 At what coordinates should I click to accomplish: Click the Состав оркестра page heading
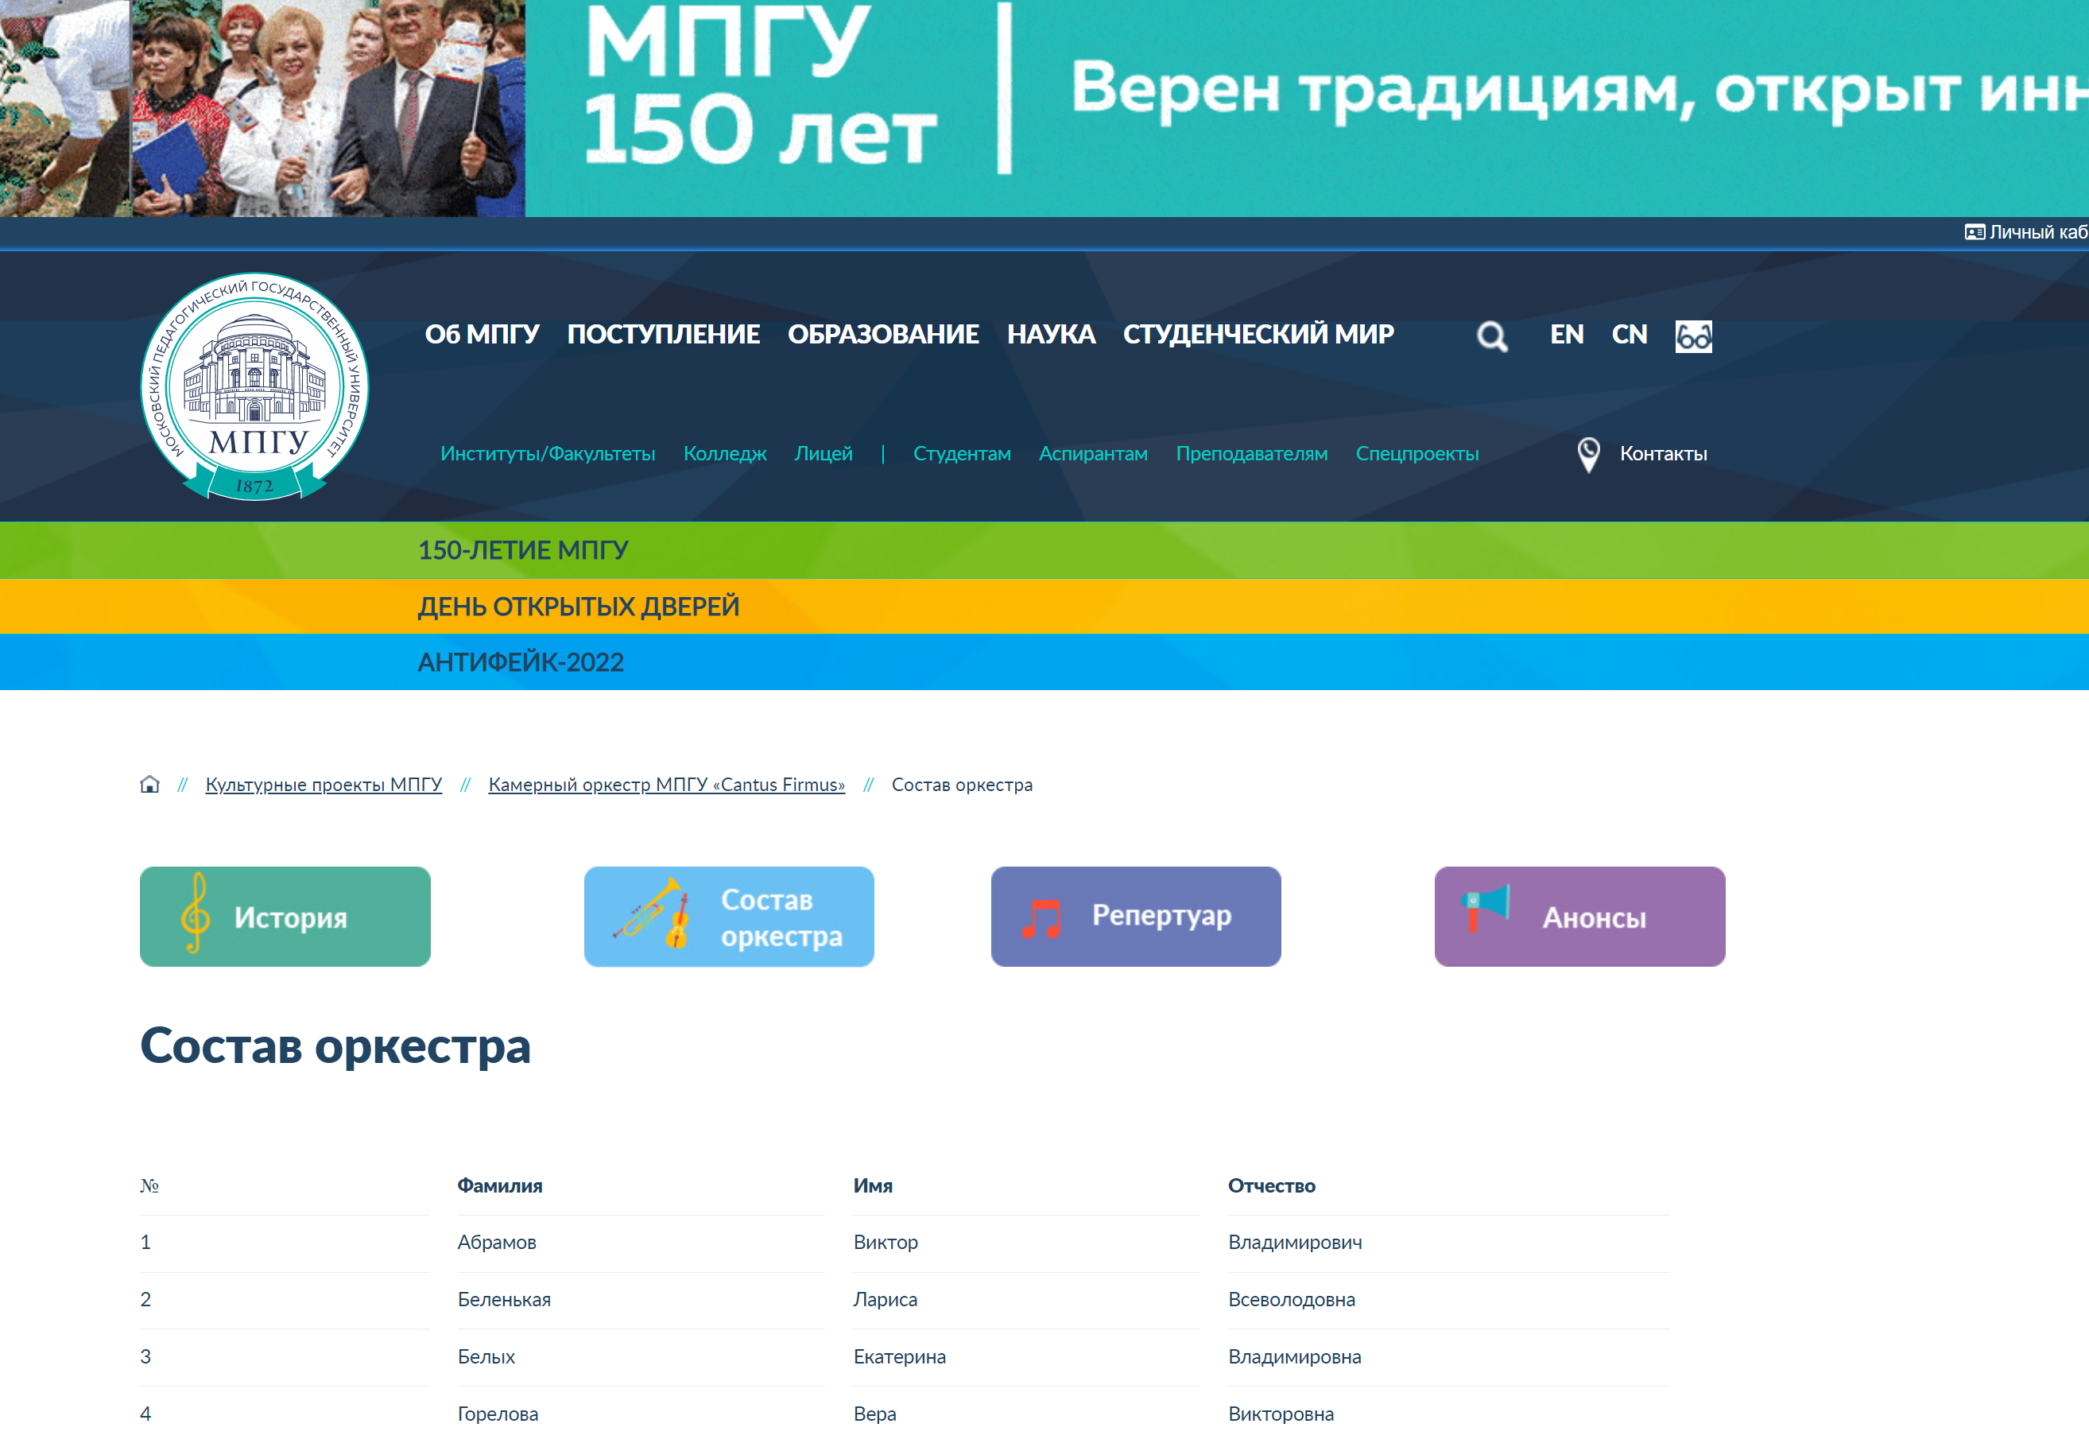(x=335, y=1047)
